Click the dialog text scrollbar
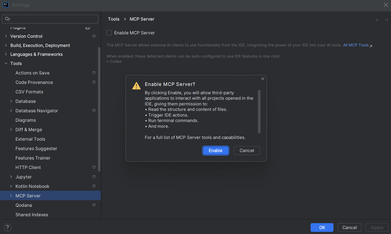The width and height of the screenshot is (391, 234). [x=259, y=112]
